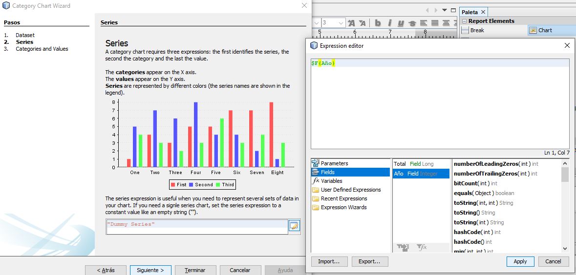
Task: Close the Category Chart Wizard window
Action: 304,5
